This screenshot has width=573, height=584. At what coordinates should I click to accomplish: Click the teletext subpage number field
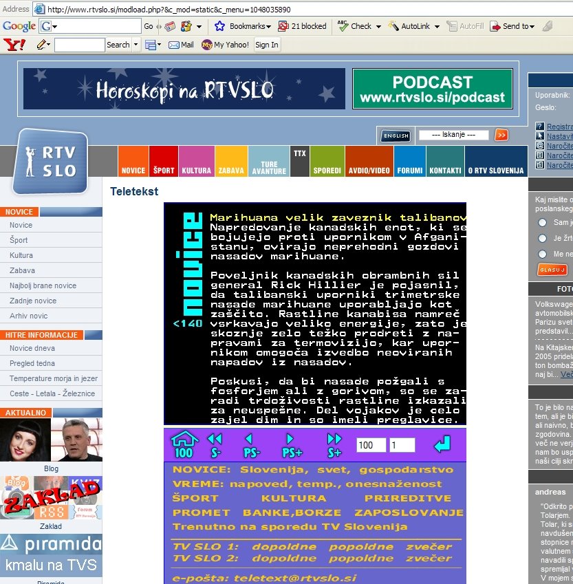pos(402,445)
